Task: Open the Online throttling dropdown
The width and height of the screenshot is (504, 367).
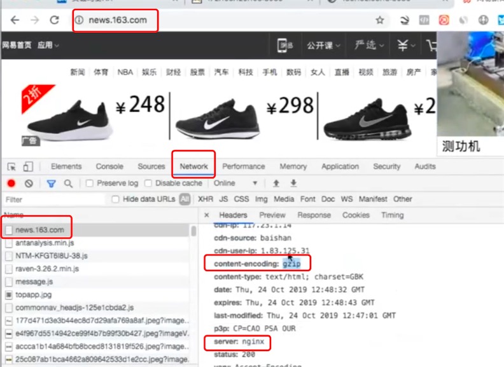Action: click(235, 183)
